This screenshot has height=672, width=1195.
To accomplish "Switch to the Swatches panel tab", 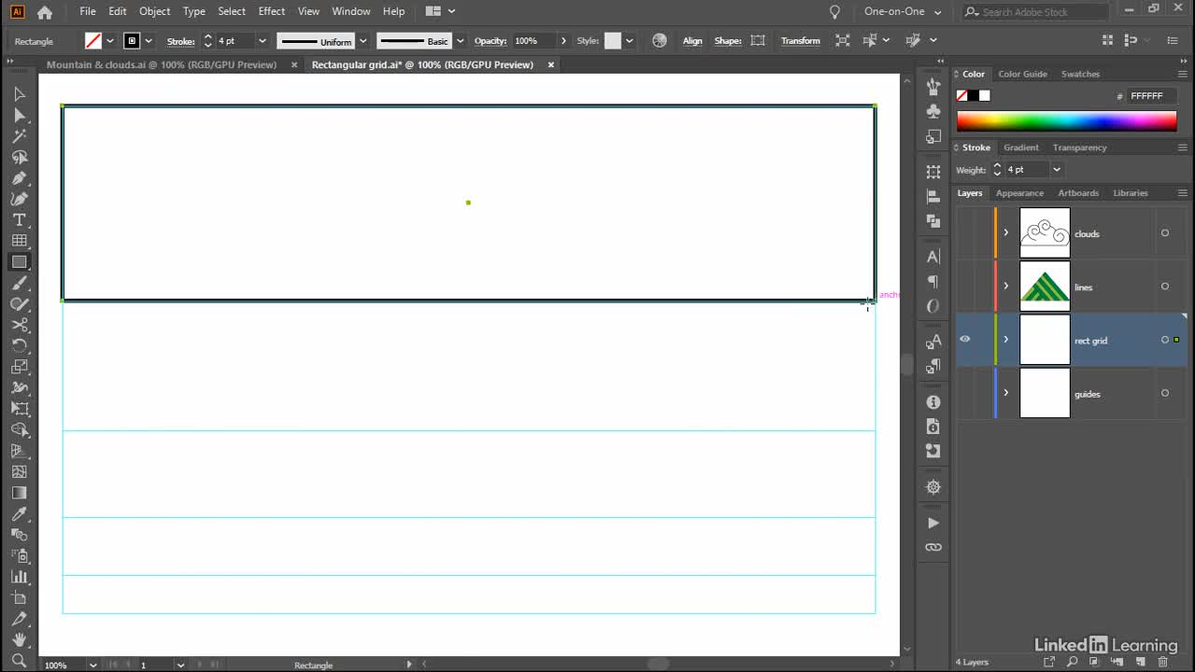I will pos(1080,74).
